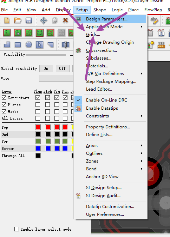The image size is (170, 237).
Task: Select the Copy tool icon
Action: tap(55, 20)
